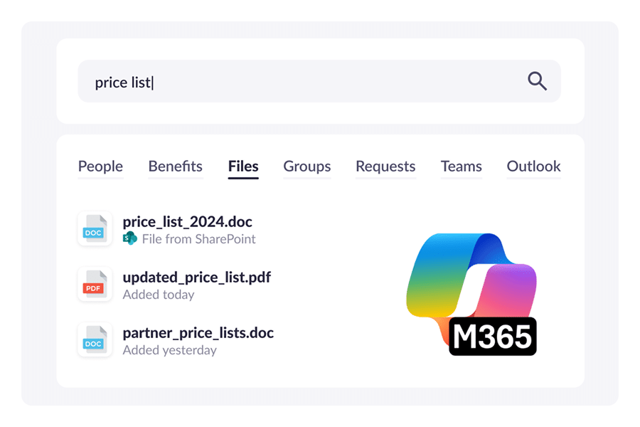Image resolution: width=640 pixels, height=427 pixels.
Task: Click the magnifying glass search icon
Action: click(537, 81)
